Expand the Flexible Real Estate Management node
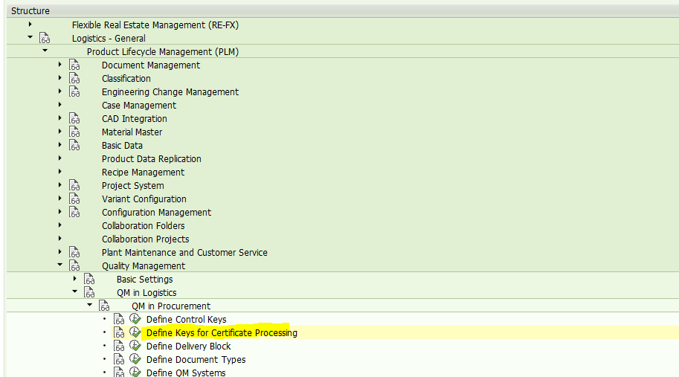The width and height of the screenshot is (679, 377). [30, 25]
